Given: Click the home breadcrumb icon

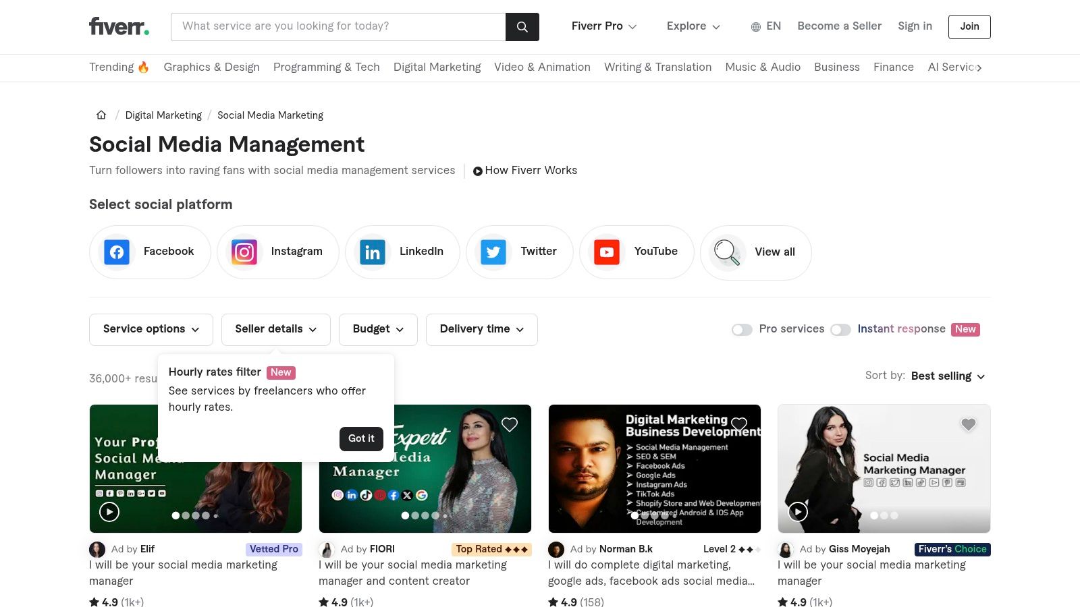Looking at the screenshot, I should tap(101, 115).
